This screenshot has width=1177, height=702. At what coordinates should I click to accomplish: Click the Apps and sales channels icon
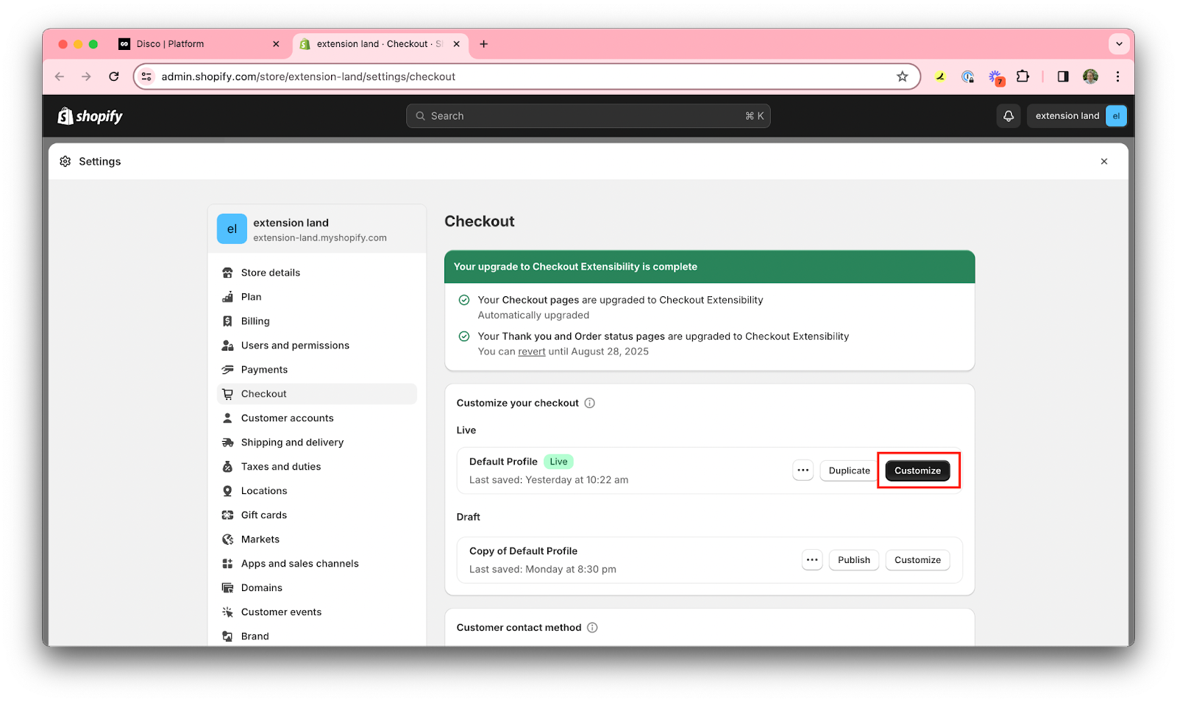228,564
